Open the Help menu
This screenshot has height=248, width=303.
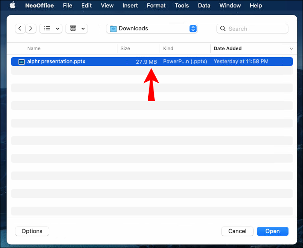tap(256, 5)
